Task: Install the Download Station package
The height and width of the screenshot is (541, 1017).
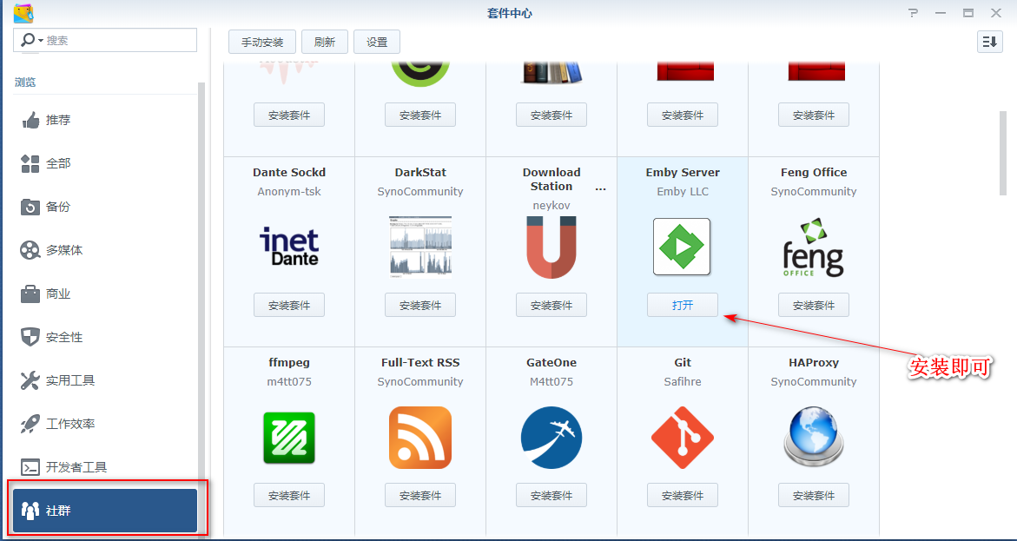Action: pyautogui.click(x=551, y=305)
